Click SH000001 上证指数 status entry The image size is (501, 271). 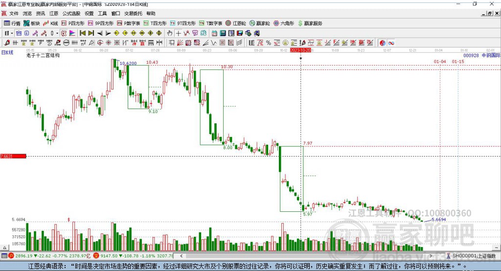coord(471,256)
